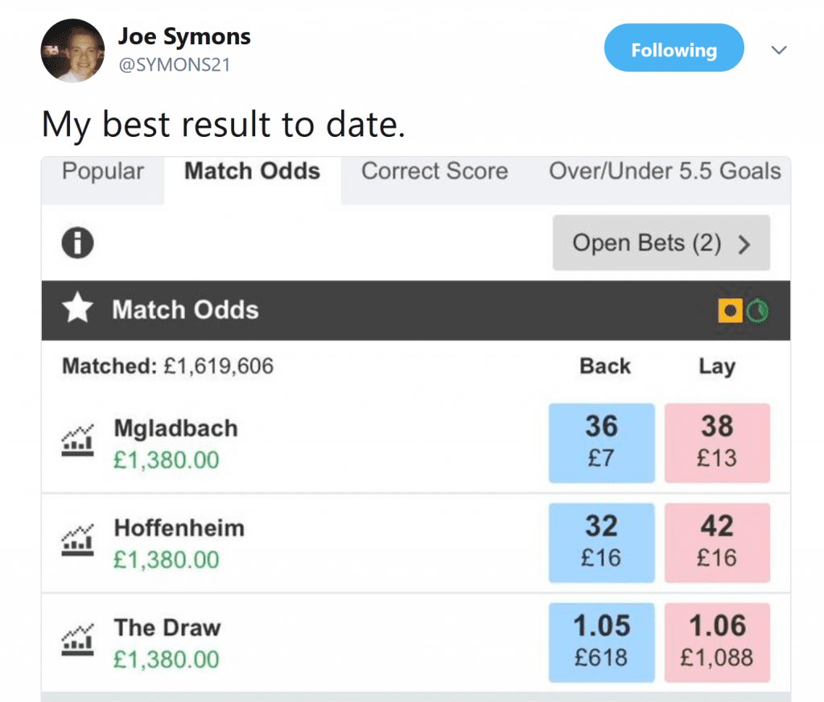Select Hoffenheim back price 32
This screenshot has width=824, height=702.
point(602,543)
